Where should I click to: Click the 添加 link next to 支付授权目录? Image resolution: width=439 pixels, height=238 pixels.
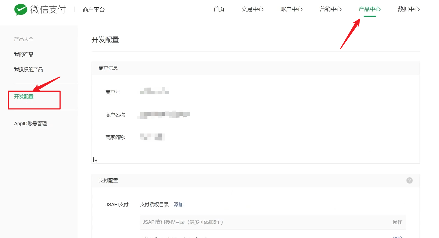(x=178, y=205)
